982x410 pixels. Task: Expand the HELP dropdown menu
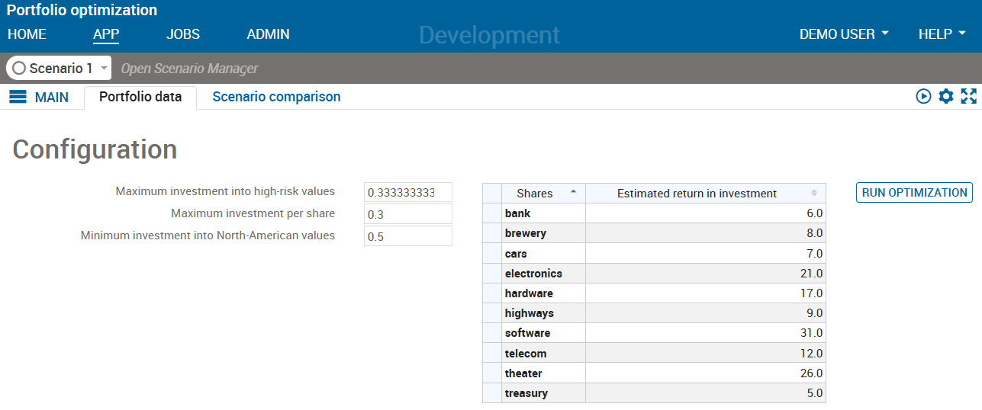click(x=942, y=34)
